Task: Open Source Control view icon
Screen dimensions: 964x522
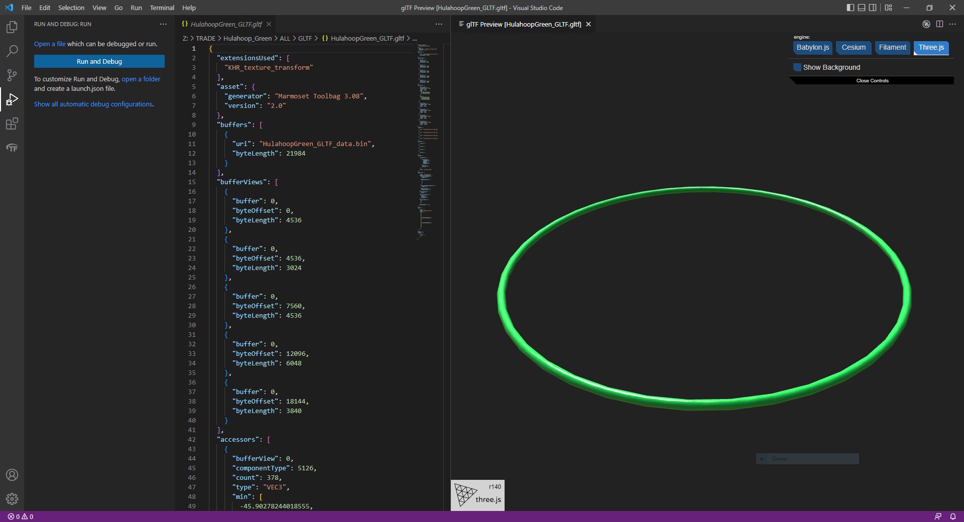Action: [x=12, y=75]
